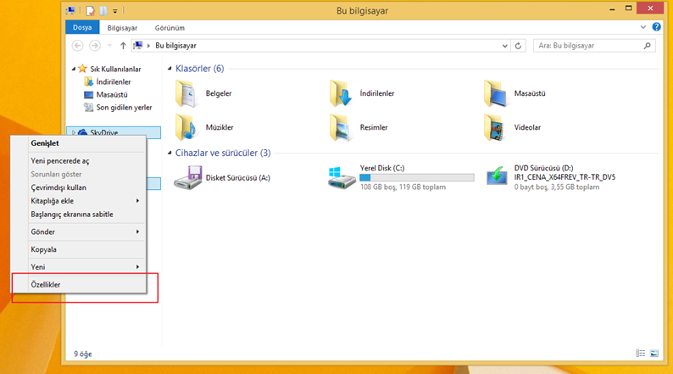This screenshot has width=673, height=374.
Task: Switch to large icons view in status bar
Action: pyautogui.click(x=654, y=354)
